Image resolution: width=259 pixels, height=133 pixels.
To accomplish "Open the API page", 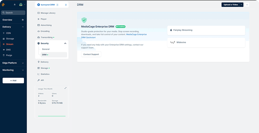I will (x=42, y=80).
